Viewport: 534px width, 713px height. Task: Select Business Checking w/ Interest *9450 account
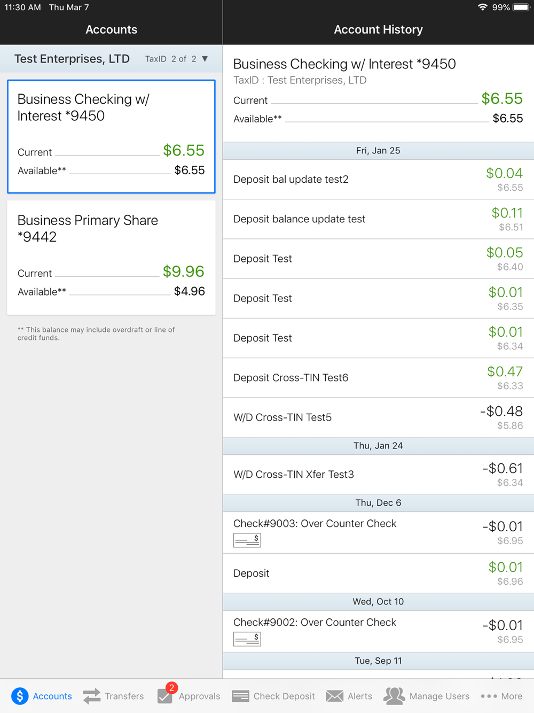[x=111, y=136]
